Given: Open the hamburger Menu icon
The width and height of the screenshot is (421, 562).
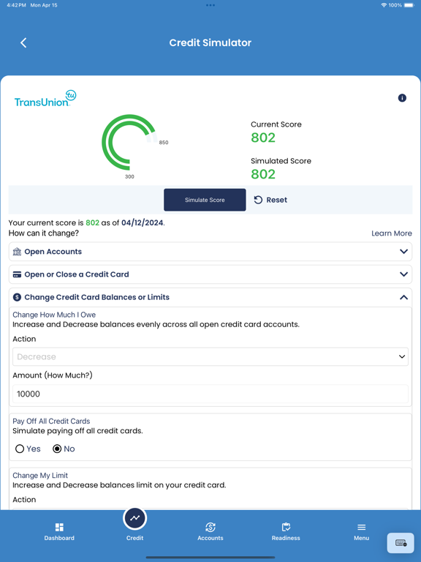Looking at the screenshot, I should pos(362,527).
